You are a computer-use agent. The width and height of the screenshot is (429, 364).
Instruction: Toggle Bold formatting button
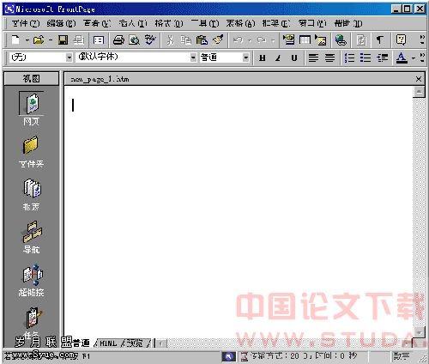point(262,58)
